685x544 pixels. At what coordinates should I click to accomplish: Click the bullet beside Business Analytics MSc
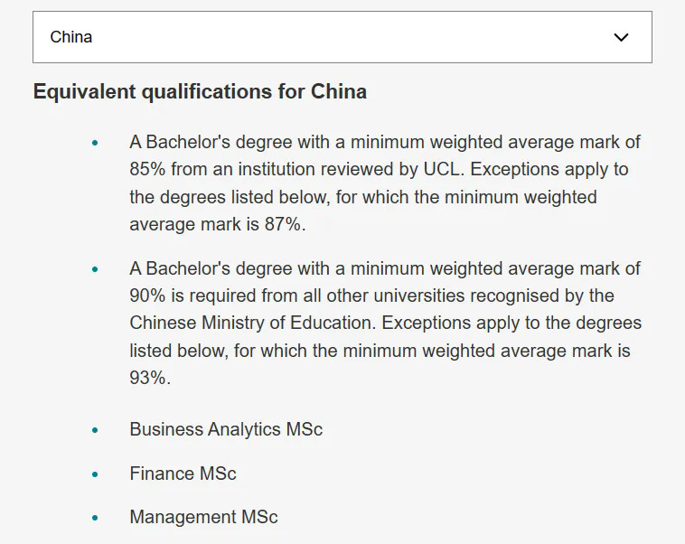(95, 430)
